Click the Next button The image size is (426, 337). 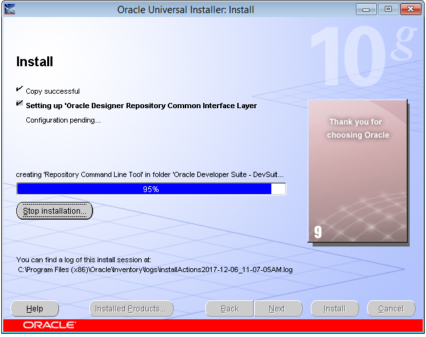pos(278,309)
